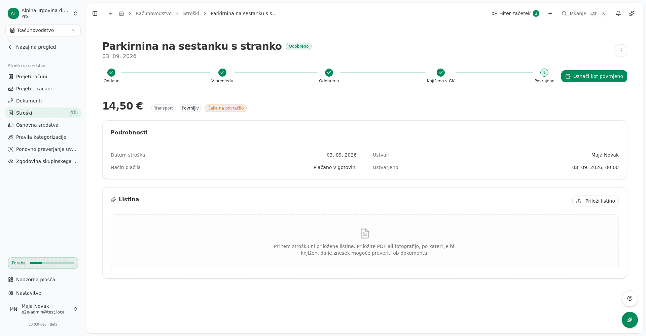Image resolution: width=646 pixels, height=336 pixels.
Task: Click the plus icon in top bar
Action: point(550,13)
